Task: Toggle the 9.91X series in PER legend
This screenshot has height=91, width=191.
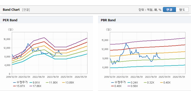Action: [35, 82]
